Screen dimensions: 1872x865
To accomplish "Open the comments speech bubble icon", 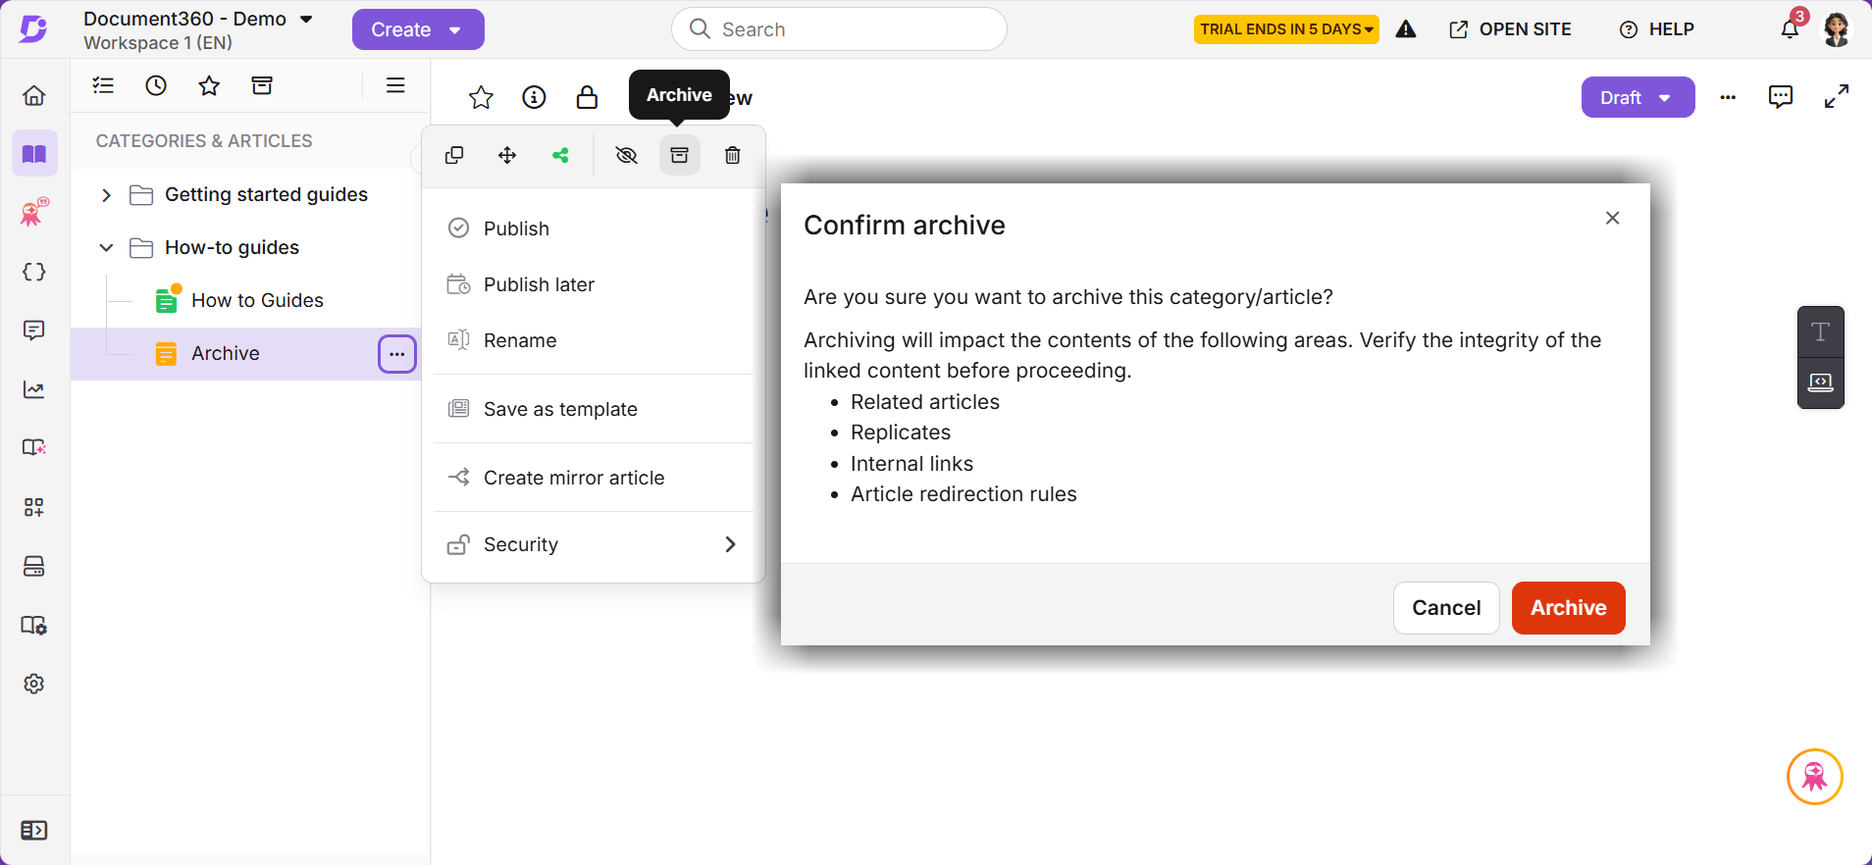I will click(x=1781, y=96).
